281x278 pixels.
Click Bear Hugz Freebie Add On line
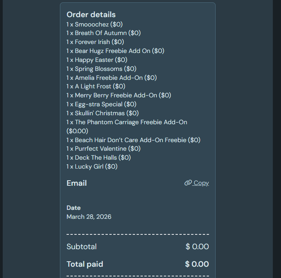point(115,51)
